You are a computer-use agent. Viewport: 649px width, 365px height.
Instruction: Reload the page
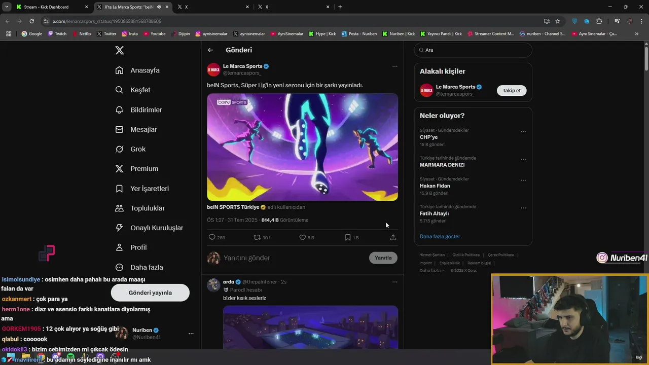pyautogui.click(x=31, y=21)
